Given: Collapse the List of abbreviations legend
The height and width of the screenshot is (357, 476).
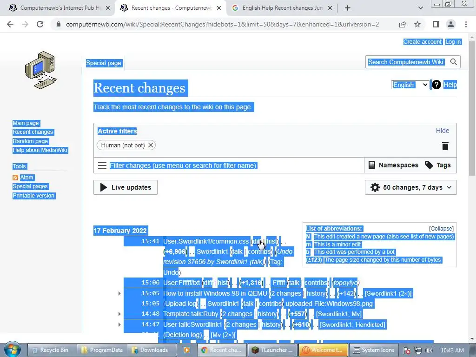Looking at the screenshot, I should pos(441,229).
